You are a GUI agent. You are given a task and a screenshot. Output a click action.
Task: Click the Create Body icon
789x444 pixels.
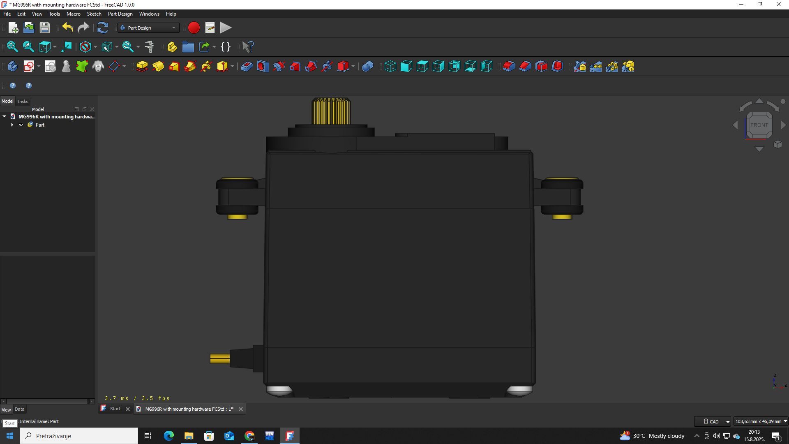[x=12, y=67]
